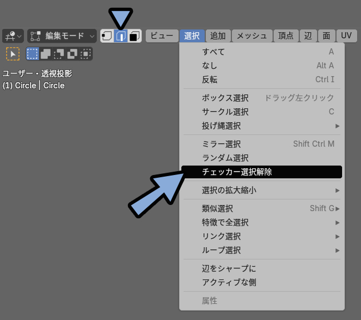This screenshot has width=361, height=320.
Task: Set selection mode to invert
Action: click(x=72, y=54)
